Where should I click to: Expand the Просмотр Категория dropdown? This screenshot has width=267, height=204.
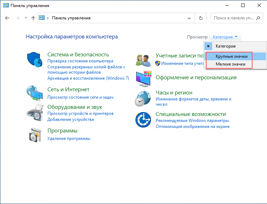[x=225, y=37]
